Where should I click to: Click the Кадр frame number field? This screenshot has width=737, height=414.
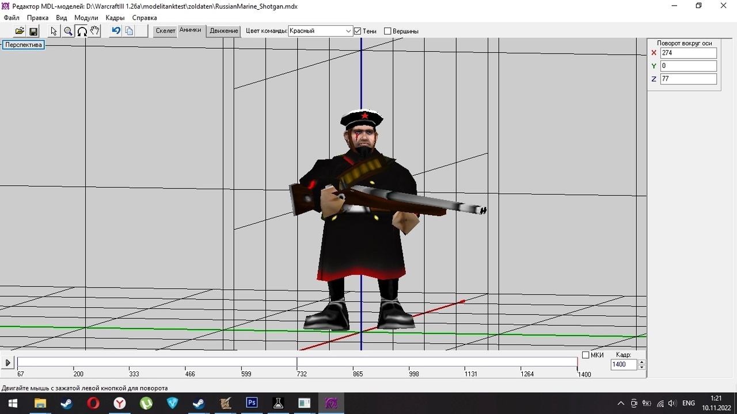tap(624, 365)
